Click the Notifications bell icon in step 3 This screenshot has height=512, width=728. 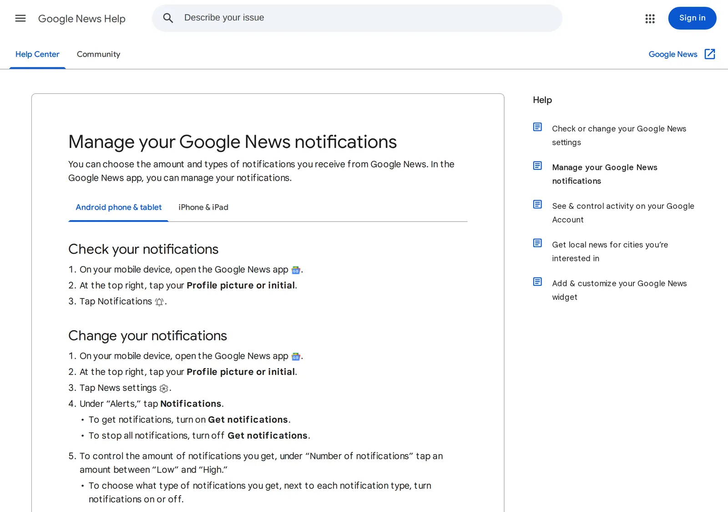[x=159, y=302]
